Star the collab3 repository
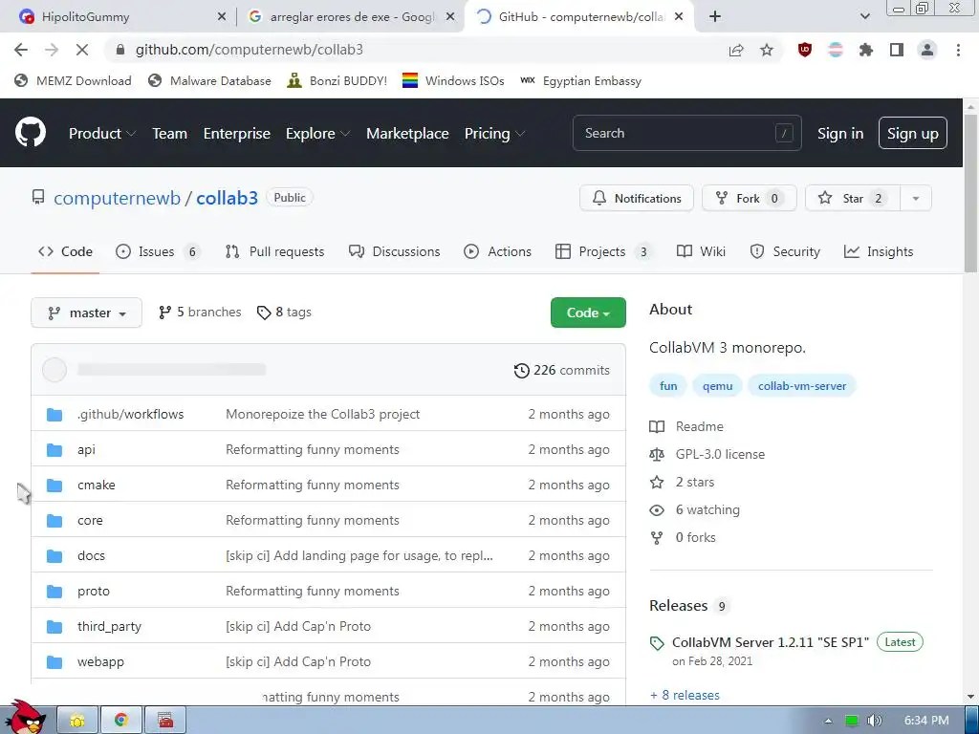The image size is (979, 734). pyautogui.click(x=853, y=199)
